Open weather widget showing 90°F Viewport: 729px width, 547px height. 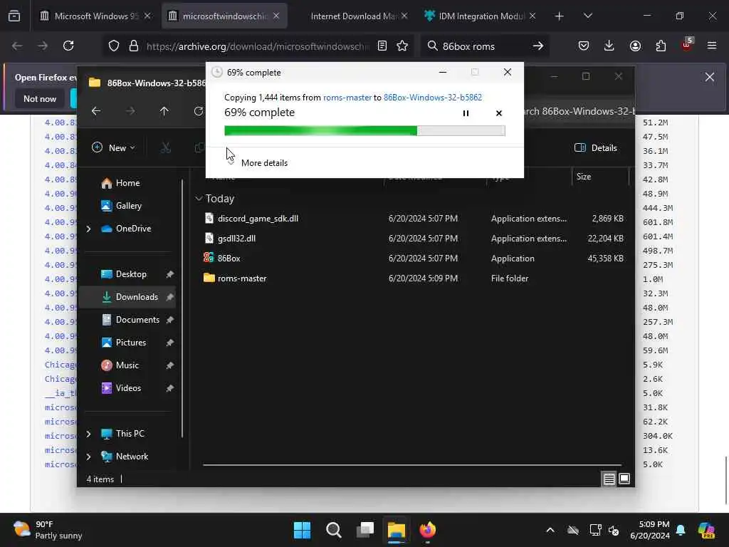[x=48, y=530]
